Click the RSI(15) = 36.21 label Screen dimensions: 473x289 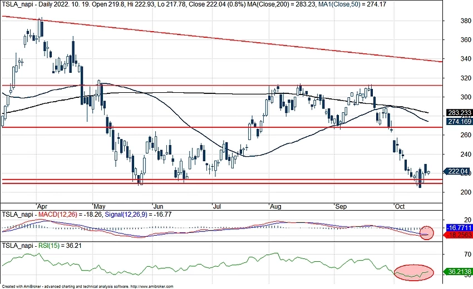click(x=60, y=246)
